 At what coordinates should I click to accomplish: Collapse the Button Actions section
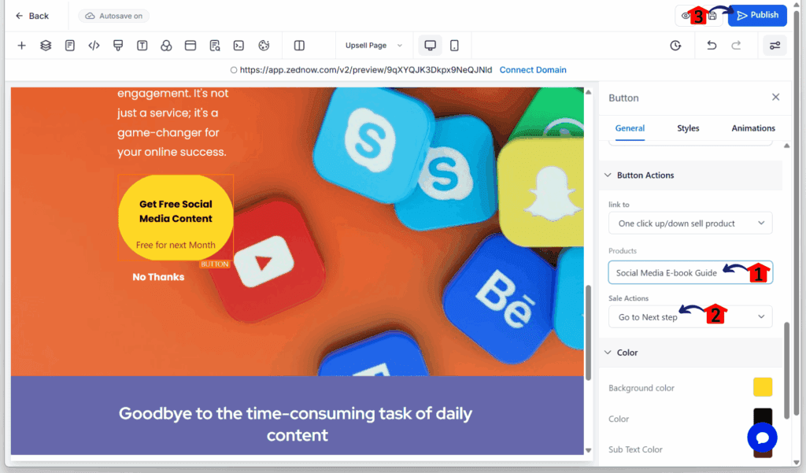(x=690, y=176)
